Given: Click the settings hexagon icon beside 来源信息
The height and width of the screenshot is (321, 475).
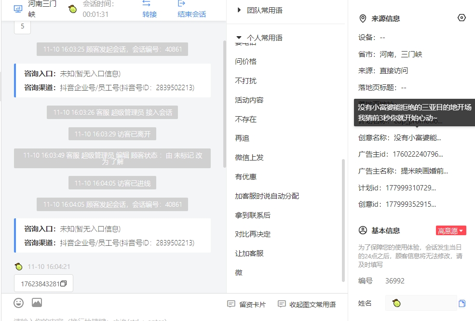Looking at the screenshot, I should pyautogui.click(x=461, y=18).
